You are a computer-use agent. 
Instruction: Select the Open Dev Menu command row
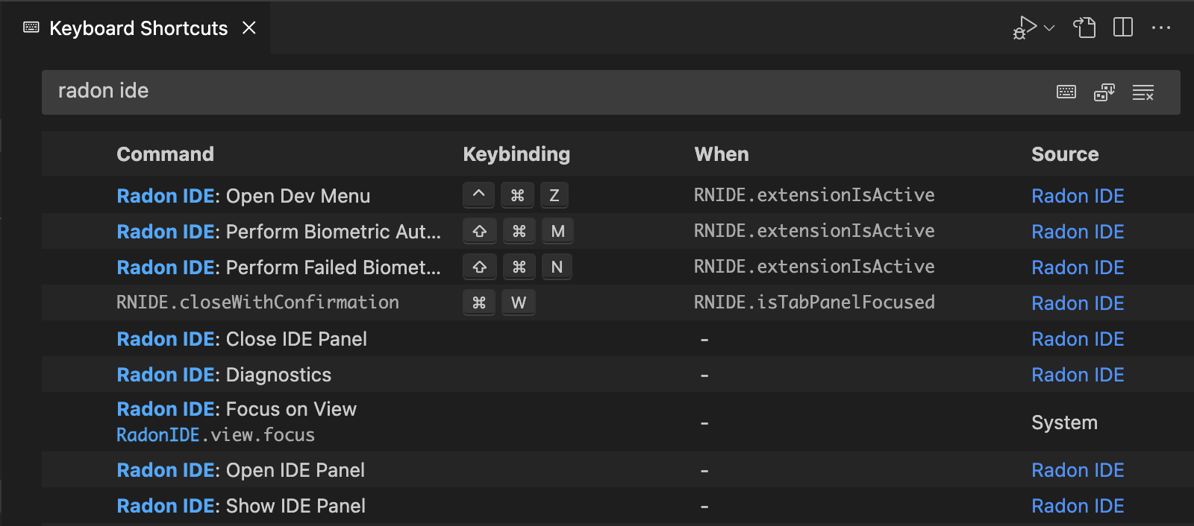point(243,196)
